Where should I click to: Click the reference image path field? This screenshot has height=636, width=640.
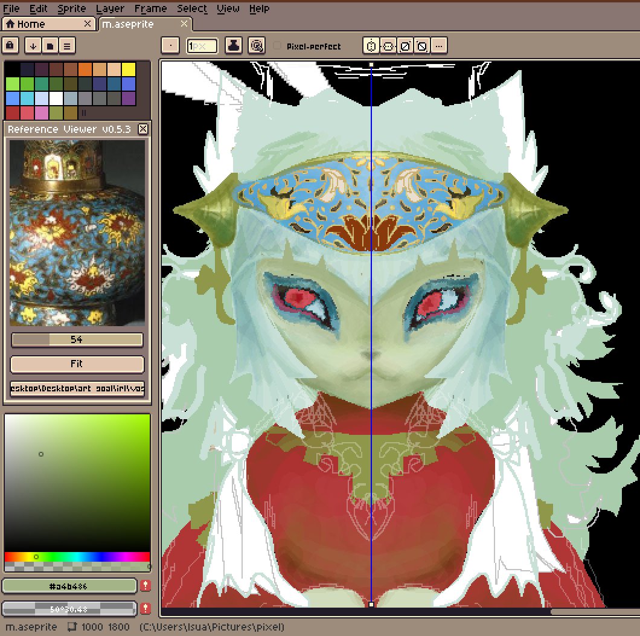pyautogui.click(x=77, y=388)
